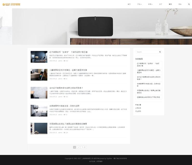Open main list article 当代红木家具传承与创新
Screen dimensions: 192x165
(x=66, y=88)
